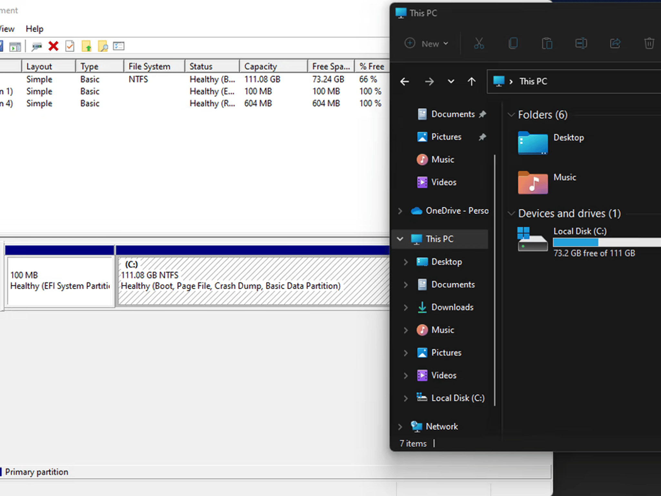Select the 111.08 GB NTFS volume row
The height and width of the screenshot is (496, 661).
coord(195,79)
